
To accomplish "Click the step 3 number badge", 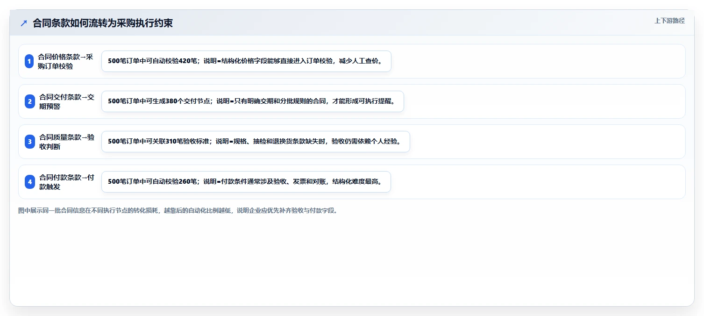I will pyautogui.click(x=29, y=142).
